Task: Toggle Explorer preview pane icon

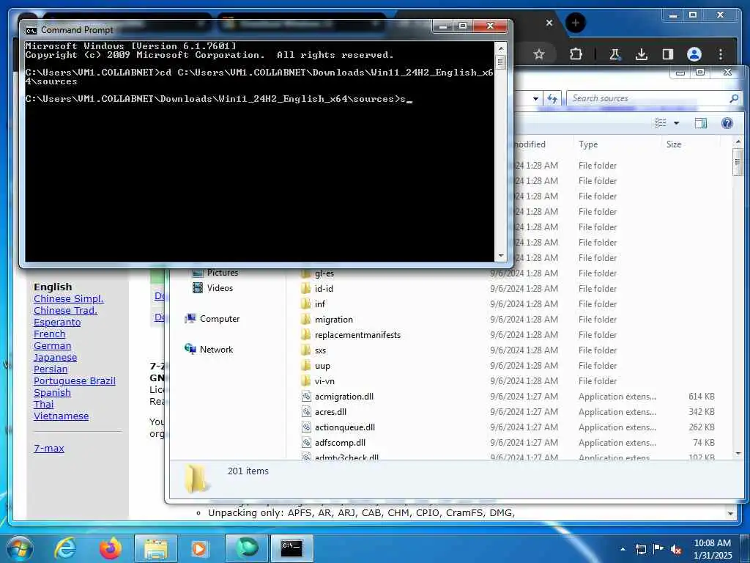Action: coord(701,123)
